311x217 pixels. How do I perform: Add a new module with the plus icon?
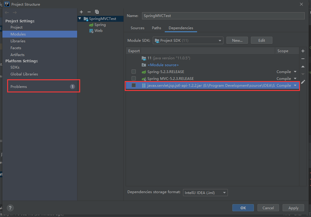[81, 12]
